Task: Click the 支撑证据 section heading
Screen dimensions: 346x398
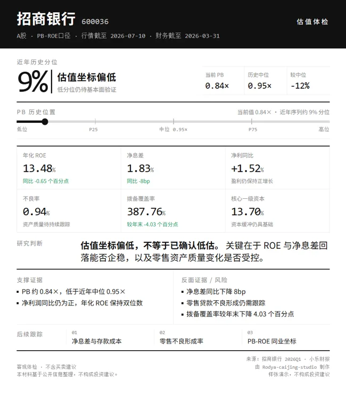Action: 30,280
